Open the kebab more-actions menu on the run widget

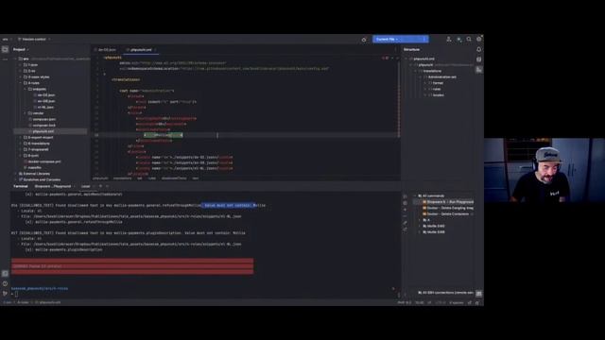coord(424,40)
